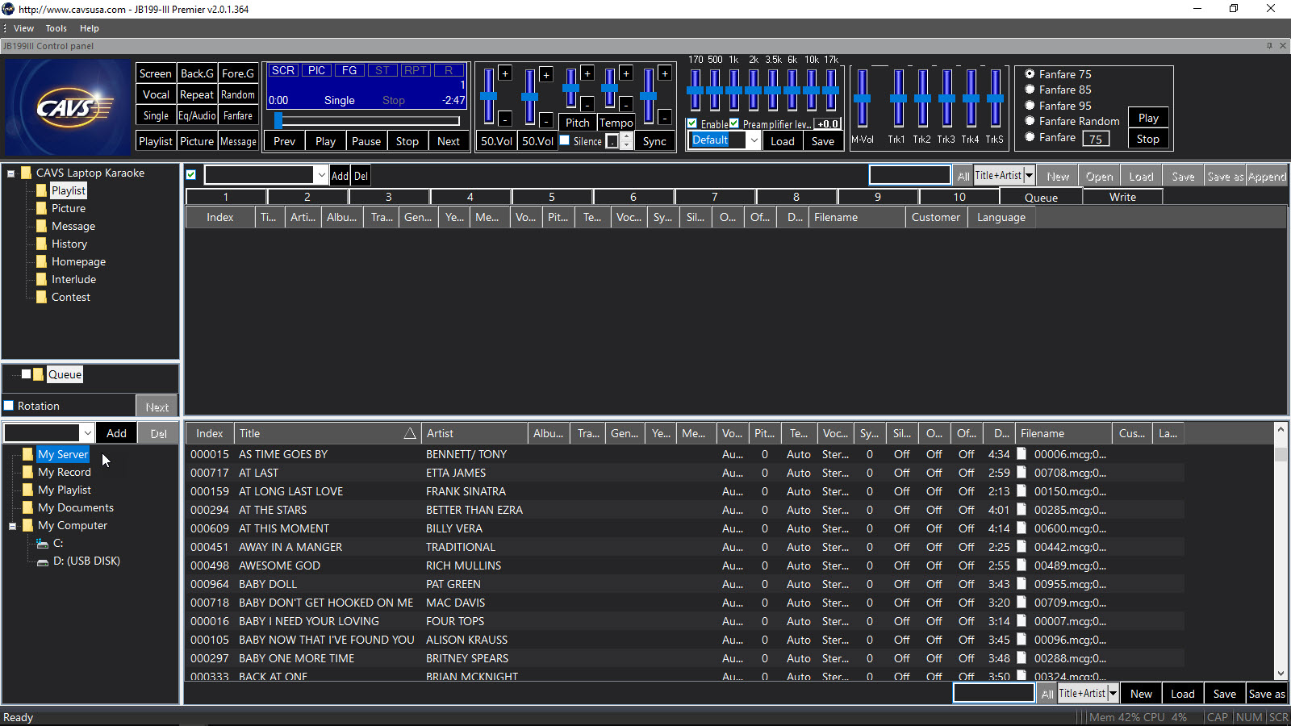
Task: Click the Message folder icon
Action: pos(42,226)
